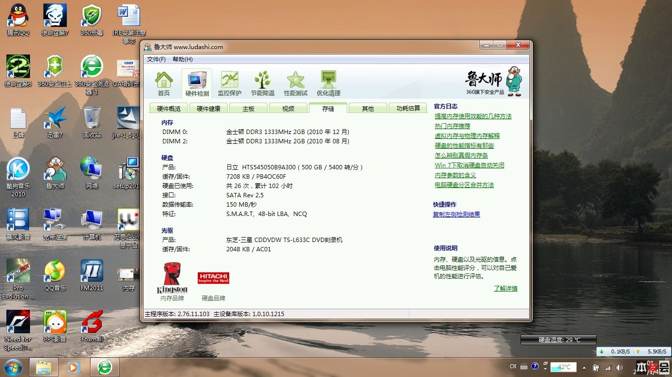Viewport: 672px width, 377px height.
Task: Click the 42°C temperature gauge in taskbar
Action: [x=563, y=367]
